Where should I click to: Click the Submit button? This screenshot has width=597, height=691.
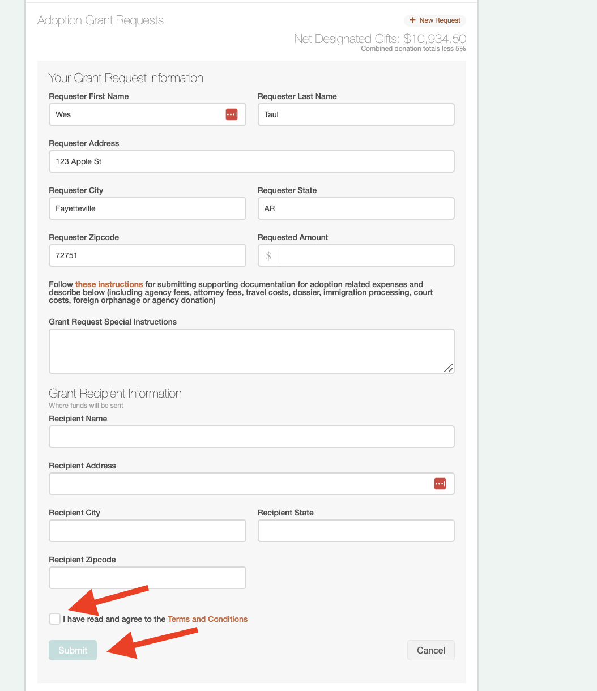(x=73, y=650)
